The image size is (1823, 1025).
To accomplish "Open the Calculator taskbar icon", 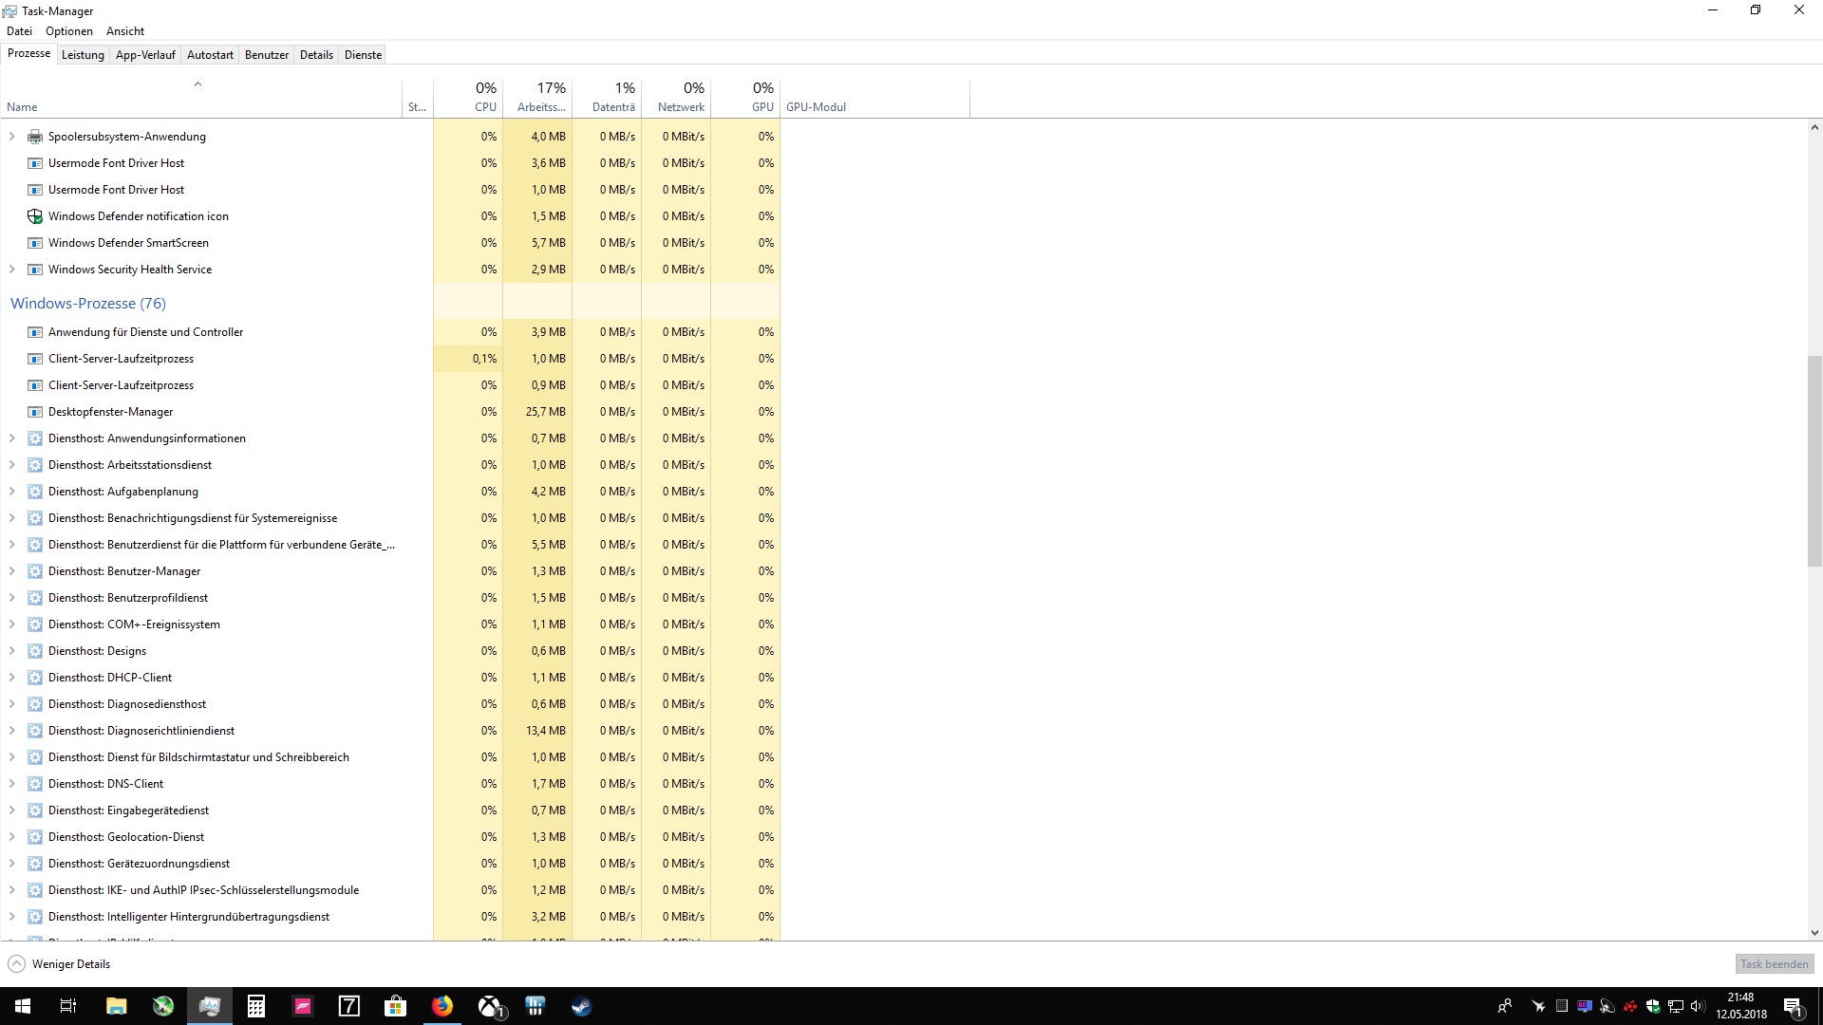I will [256, 1006].
